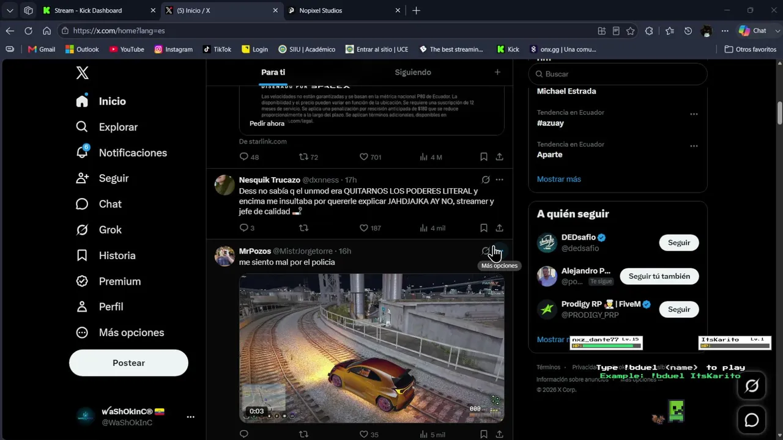Share the Nesquik Trucazo post
Screen dimensions: 783x440
pos(499,228)
